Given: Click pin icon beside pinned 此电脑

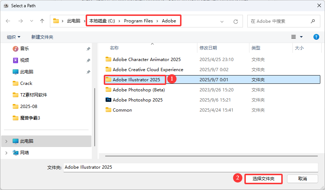Looking at the screenshot, I should point(89,72).
